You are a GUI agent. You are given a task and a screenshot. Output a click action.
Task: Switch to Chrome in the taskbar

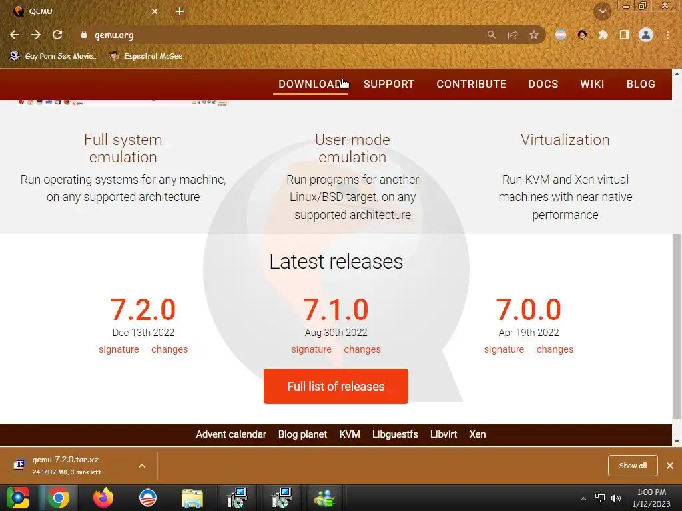pos(59,498)
